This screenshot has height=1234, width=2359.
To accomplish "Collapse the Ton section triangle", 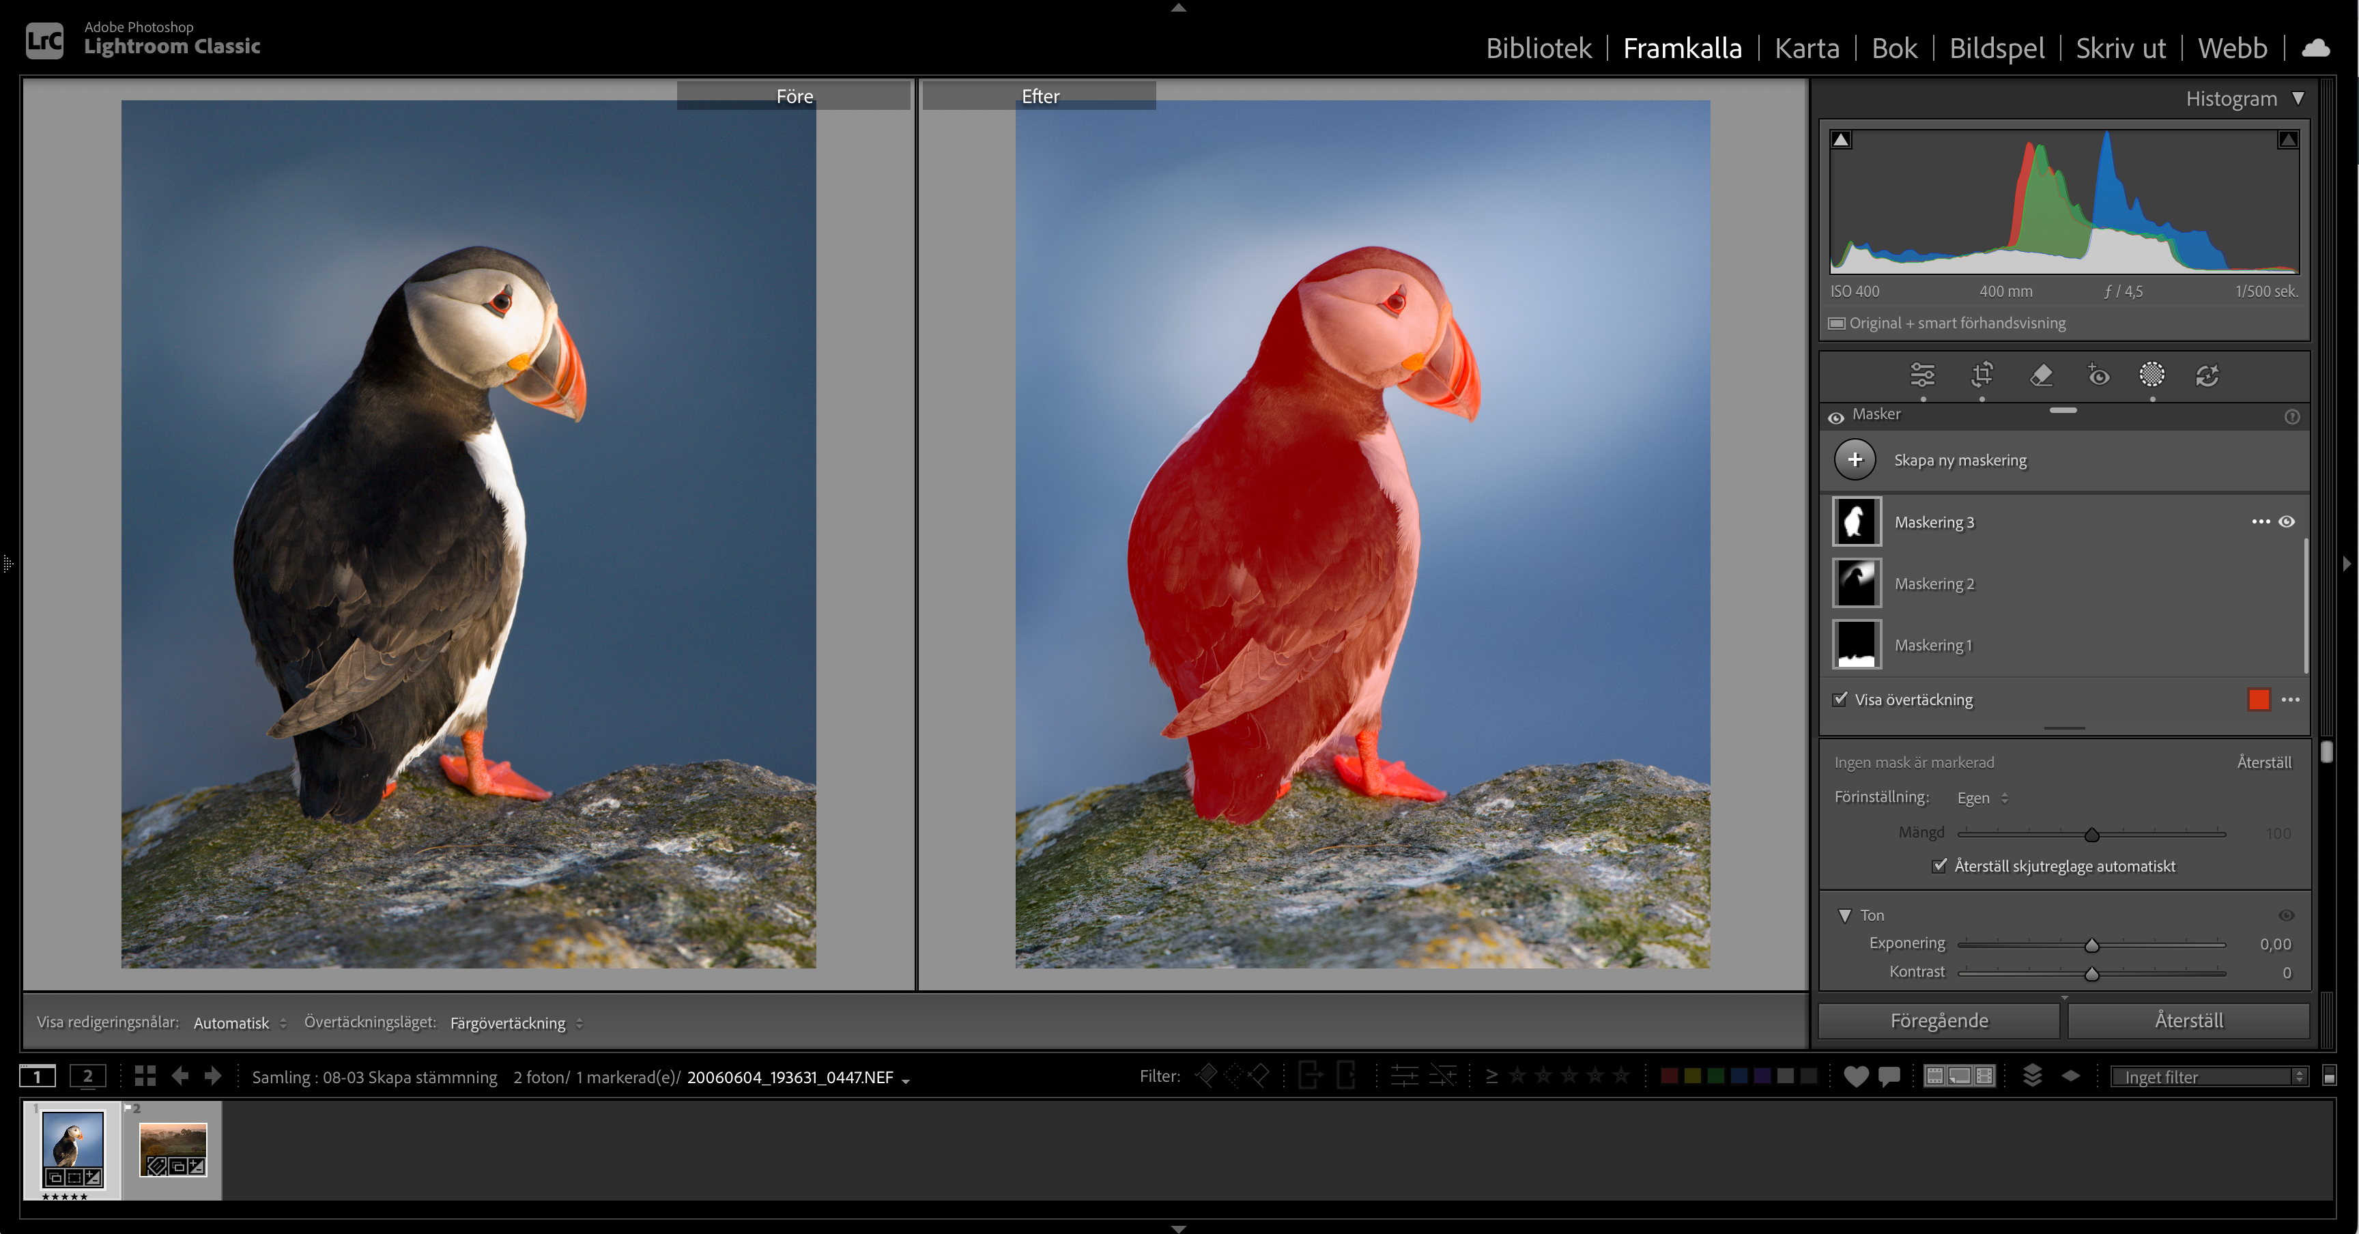I will point(1844,915).
